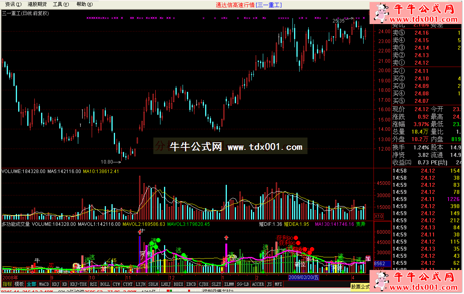The image size is (464, 294).
Task: Click the 买③ 24.09 order row
Action: 426,86
